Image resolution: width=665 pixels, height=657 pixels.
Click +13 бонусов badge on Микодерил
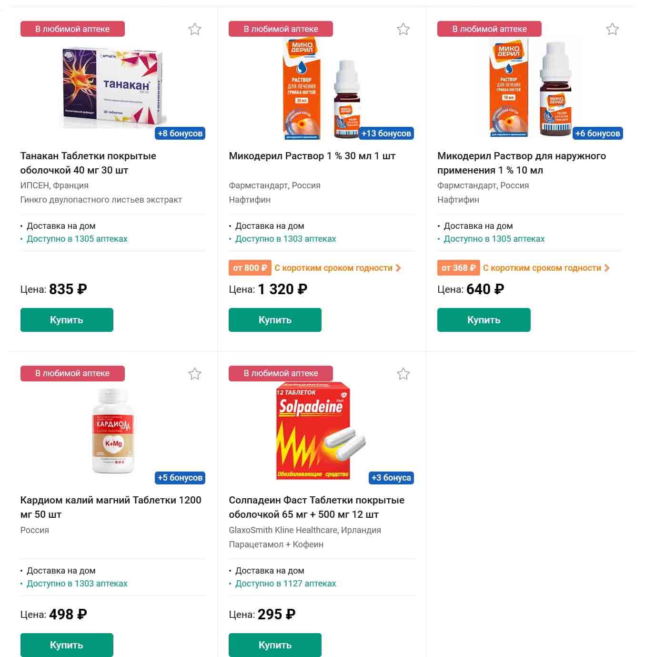pos(386,133)
